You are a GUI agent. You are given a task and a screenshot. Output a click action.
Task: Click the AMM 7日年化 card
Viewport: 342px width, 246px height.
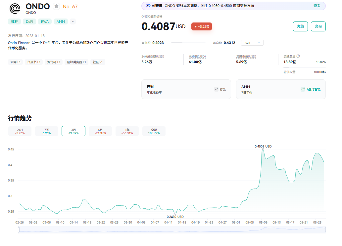[281, 89]
